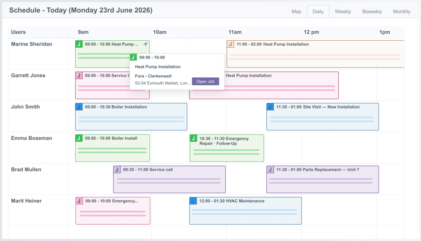Viewport: 421px width, 241px height.
Task: Open the 12:00 - 01:30 HVAC Maintenance job
Action: (x=245, y=211)
